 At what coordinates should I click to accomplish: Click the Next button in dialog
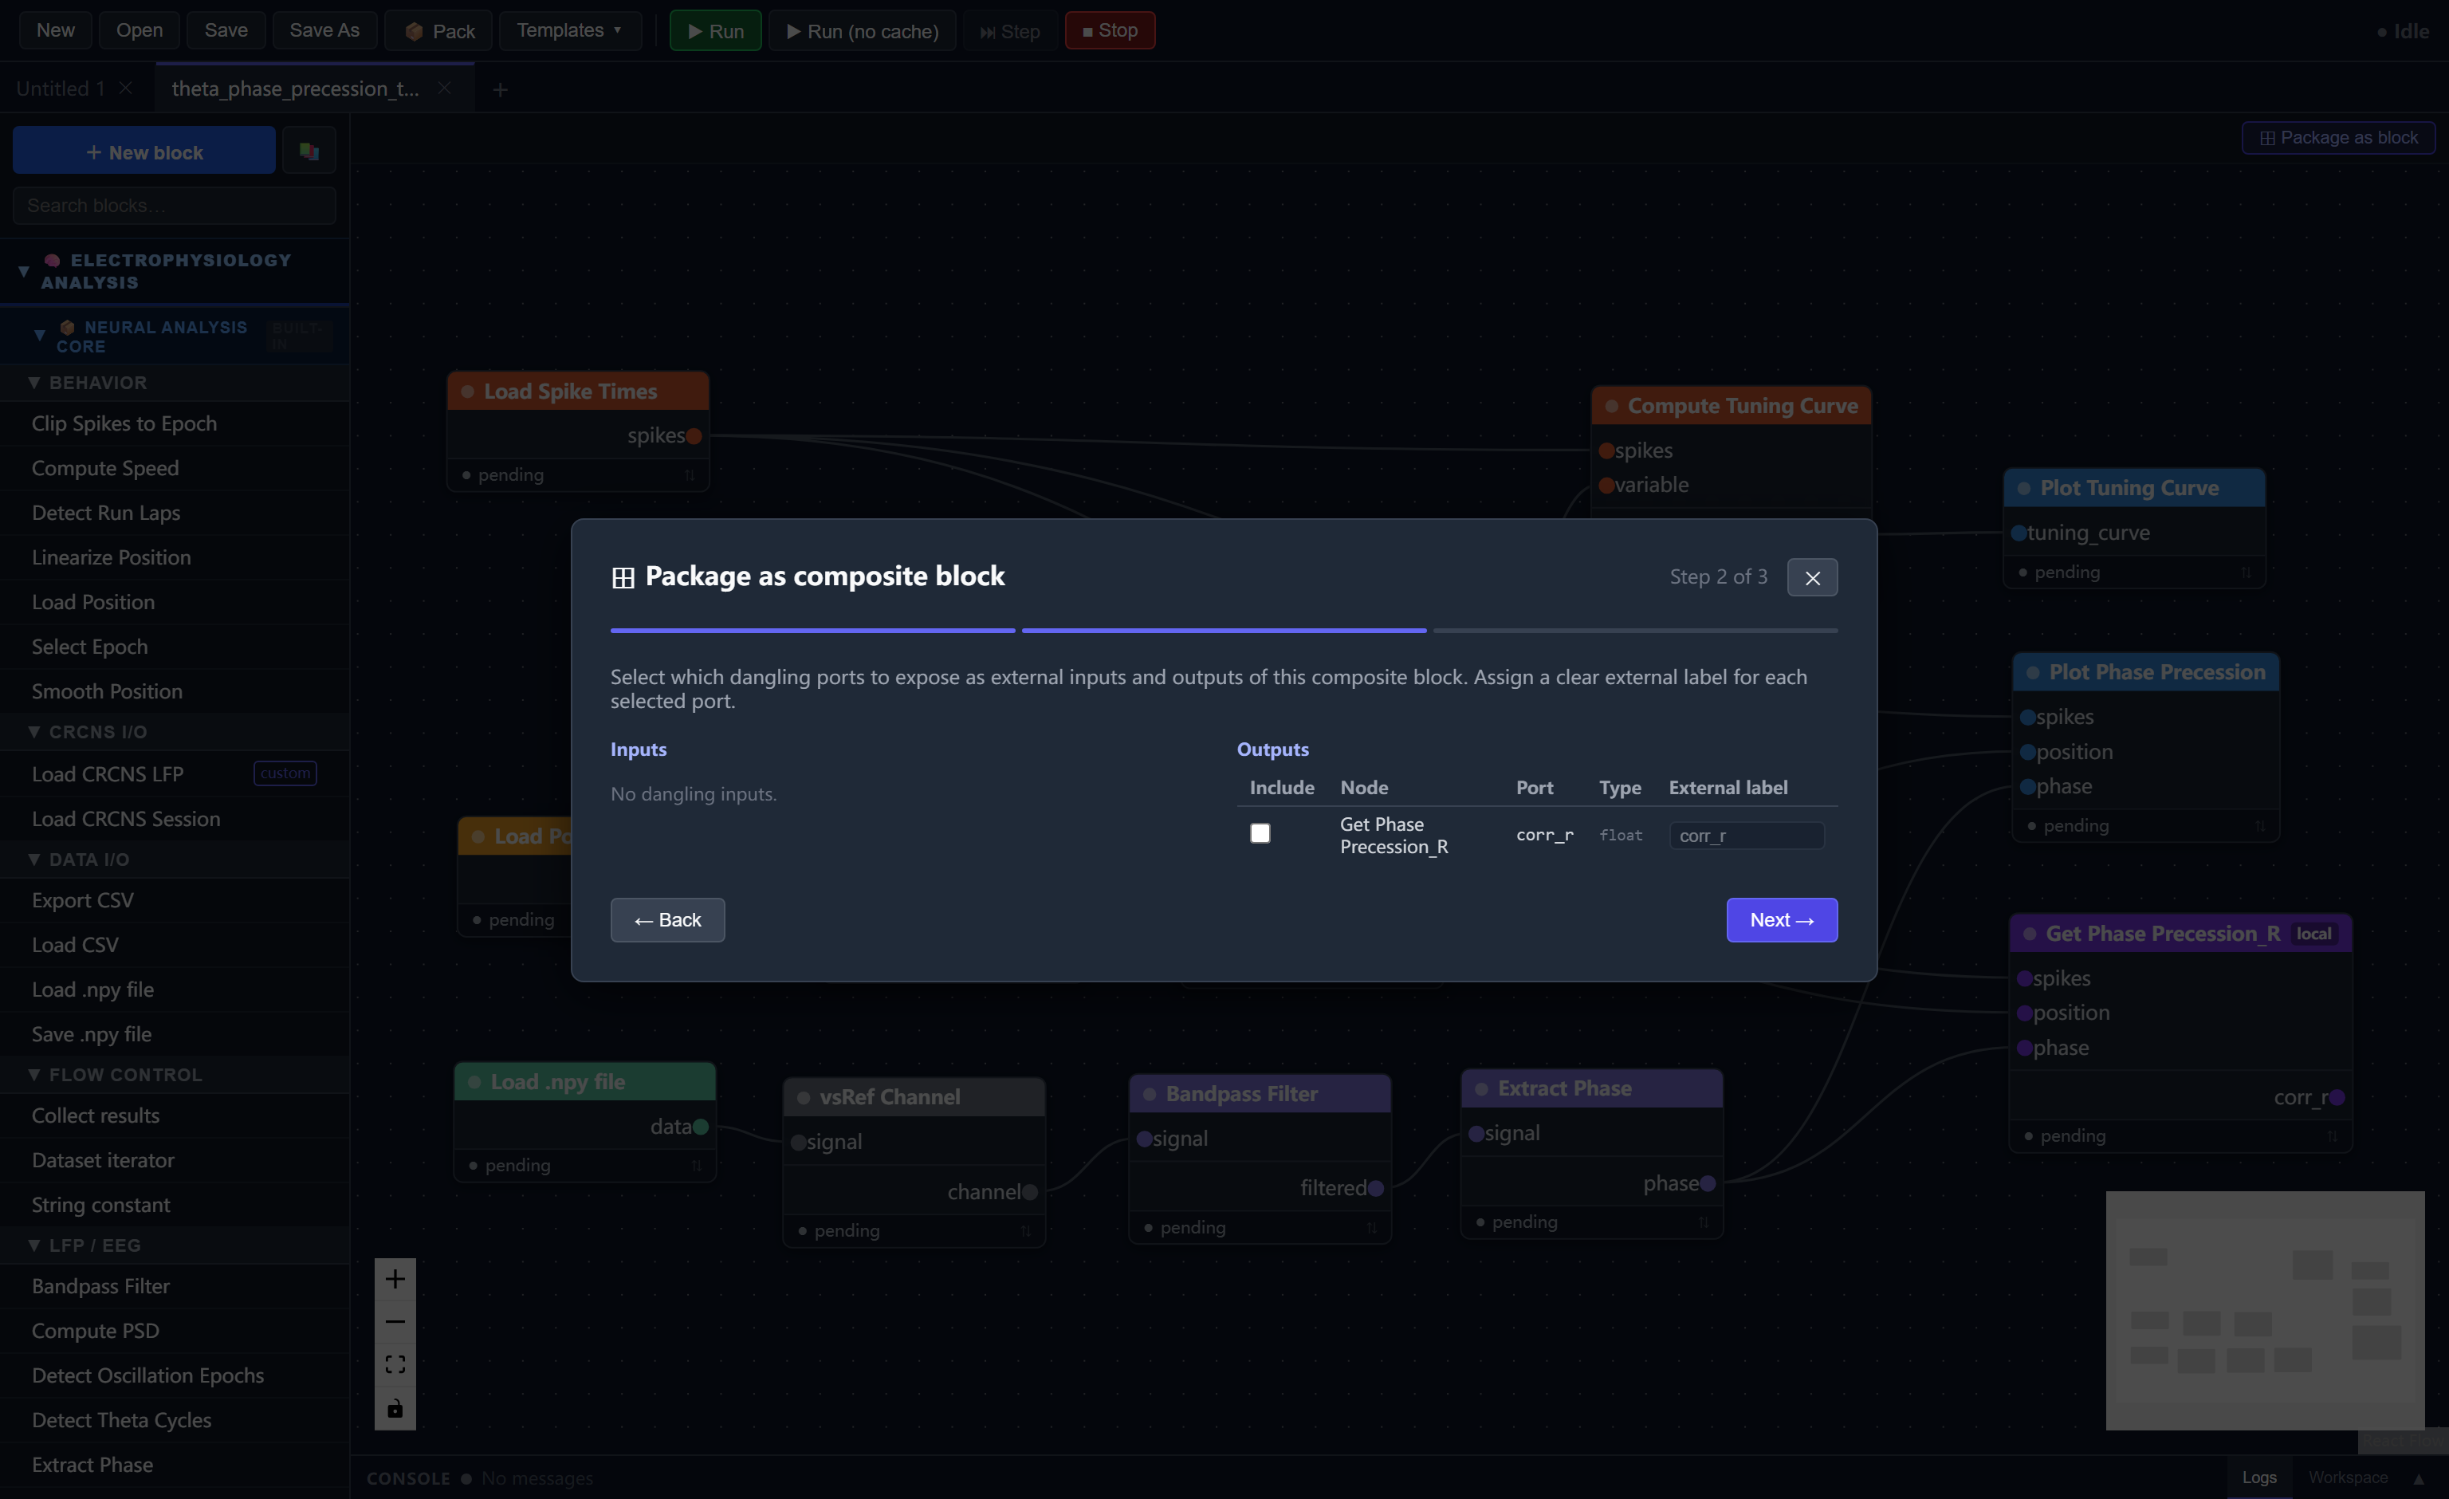tap(1781, 919)
